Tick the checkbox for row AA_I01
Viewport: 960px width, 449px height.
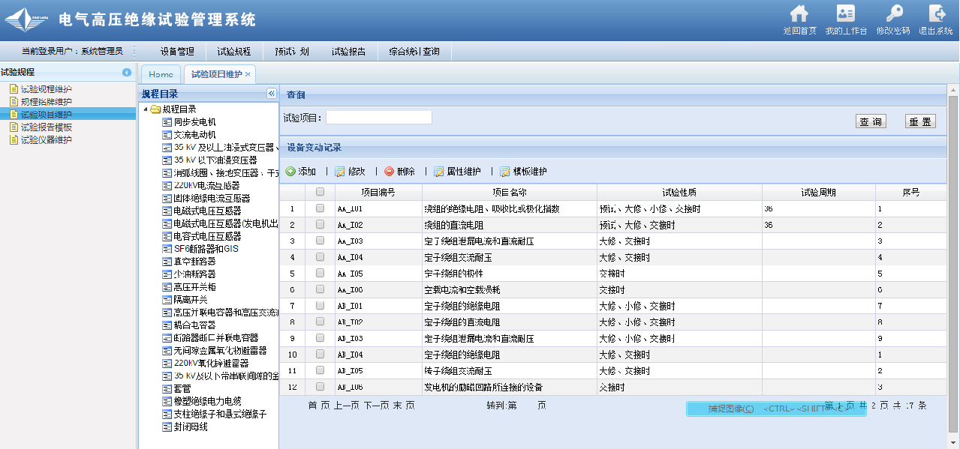point(320,208)
